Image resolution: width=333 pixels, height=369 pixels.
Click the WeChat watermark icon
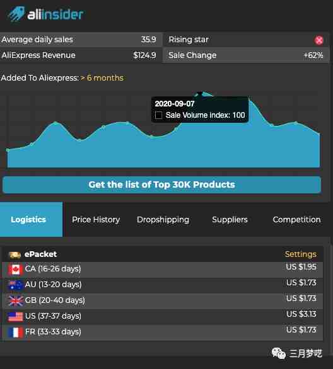point(279,353)
